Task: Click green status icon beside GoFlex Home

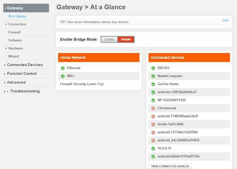Action: [153, 84]
